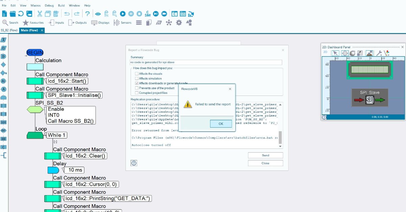Create a new project with the New File icon
This screenshot has width=406, height=212.
pyautogui.click(x=4, y=14)
